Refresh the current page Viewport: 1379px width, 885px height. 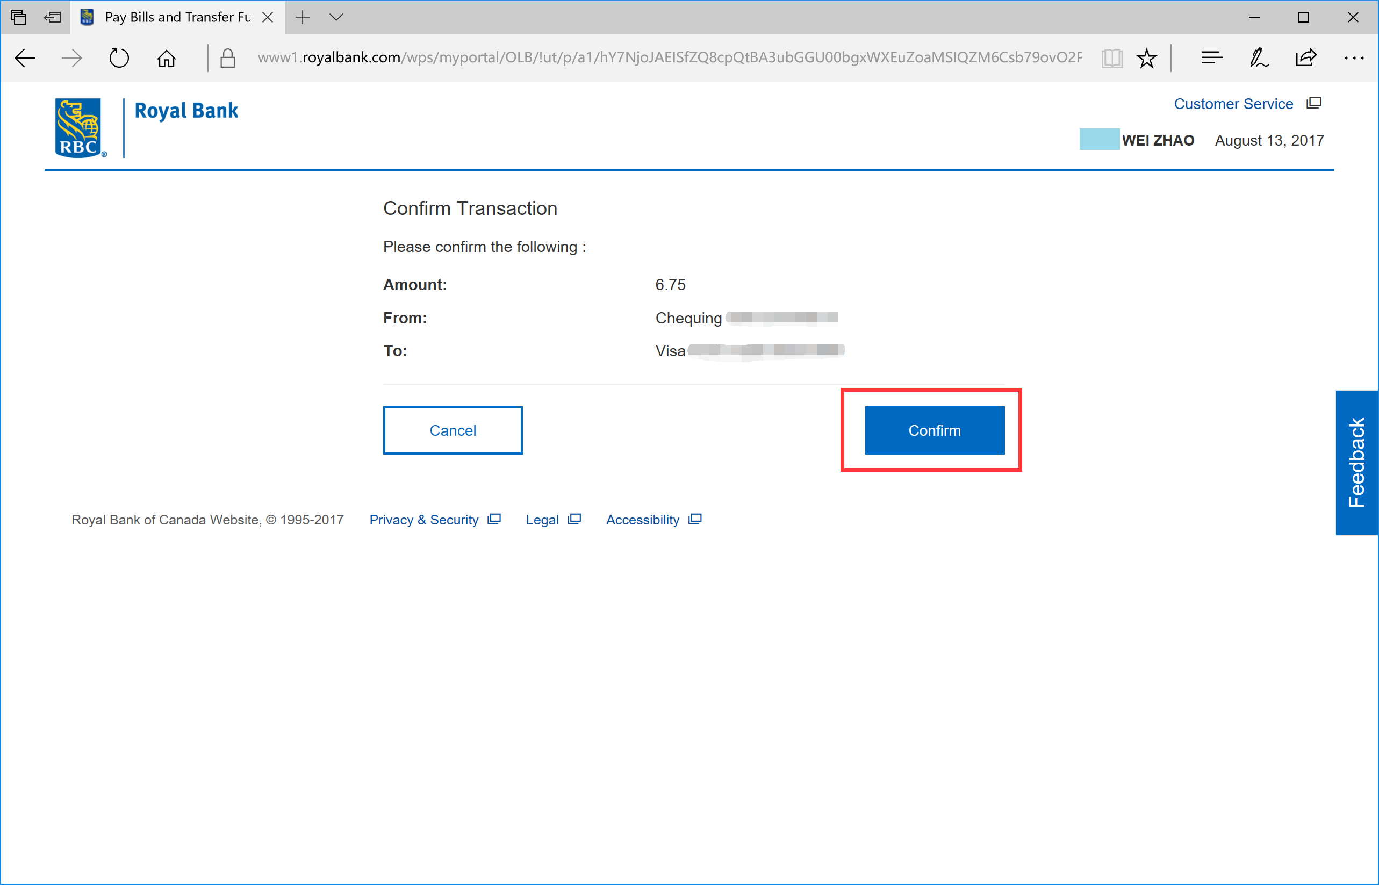(x=119, y=58)
